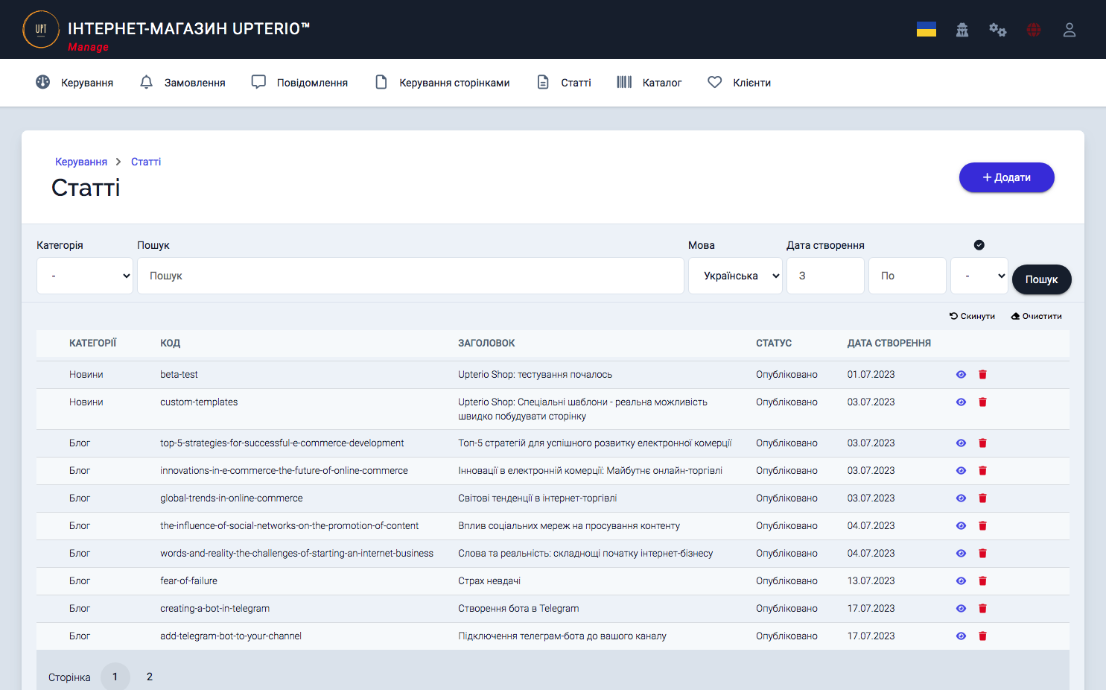1106x690 pixels.
Task: Delete the top-5-strategies article
Action: [x=982, y=443]
